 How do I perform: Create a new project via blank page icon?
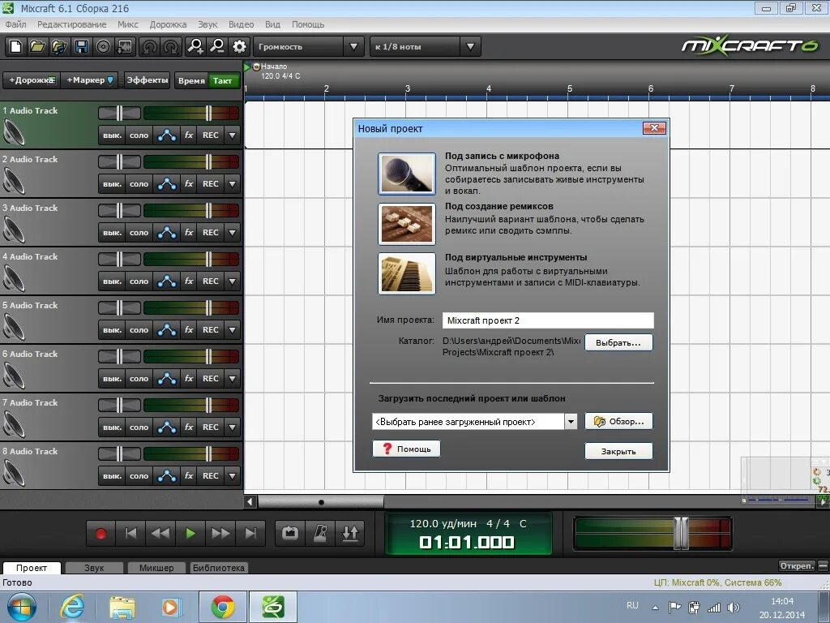click(x=16, y=46)
